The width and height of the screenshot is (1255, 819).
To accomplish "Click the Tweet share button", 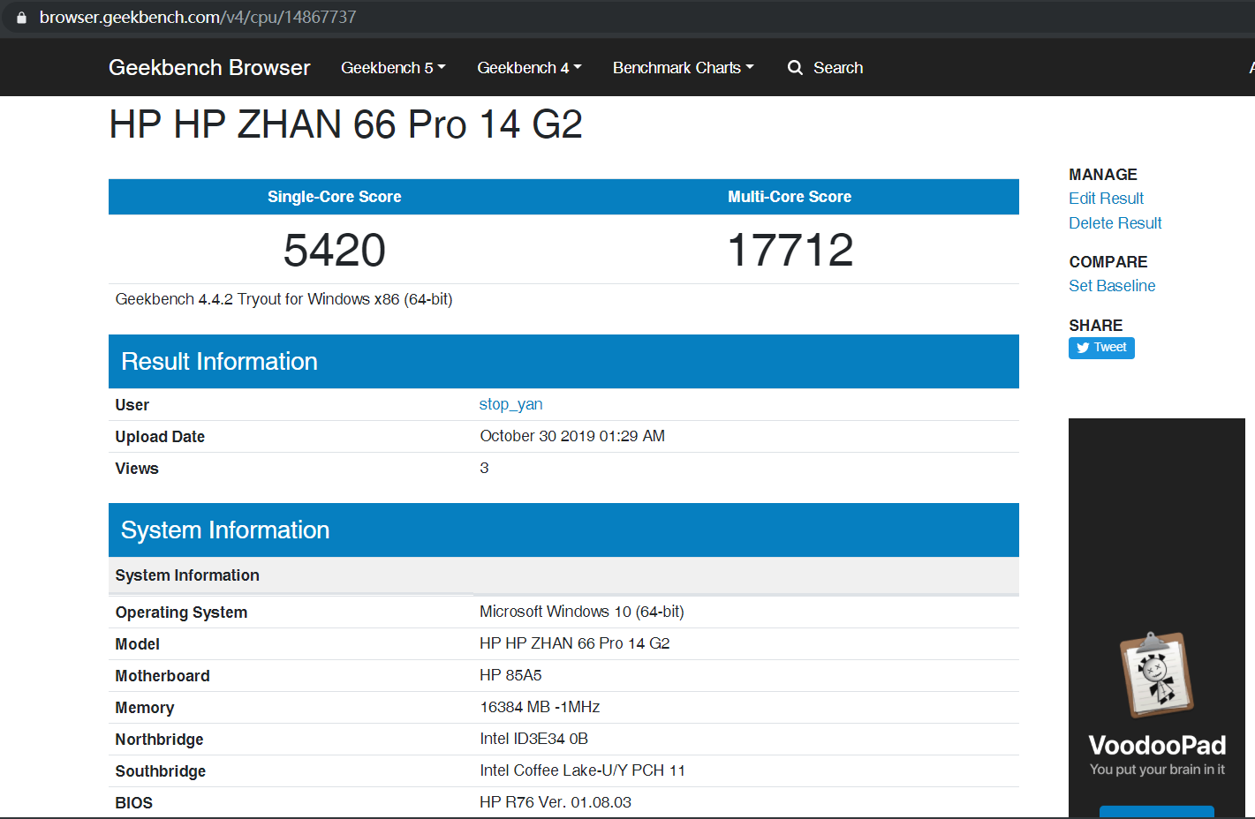I will coord(1101,348).
